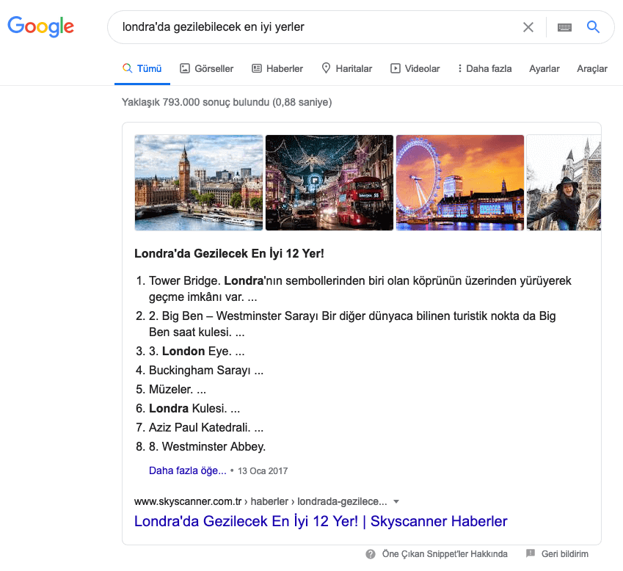Click the '13 Oca 2017' date text

tap(263, 471)
